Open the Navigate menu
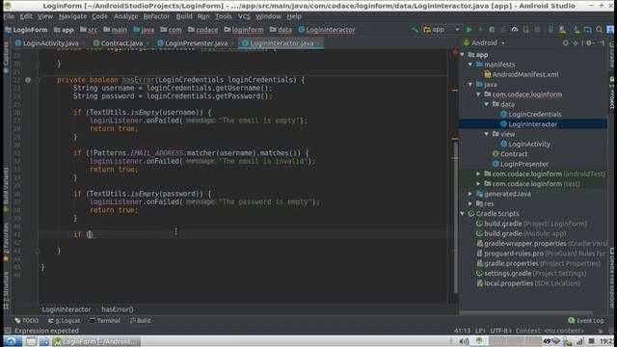 pyautogui.click(x=72, y=16)
